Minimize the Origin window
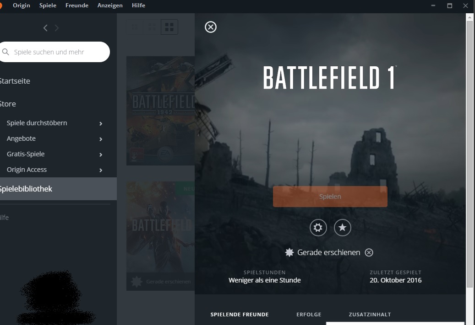This screenshot has width=475, height=325. point(433,5)
